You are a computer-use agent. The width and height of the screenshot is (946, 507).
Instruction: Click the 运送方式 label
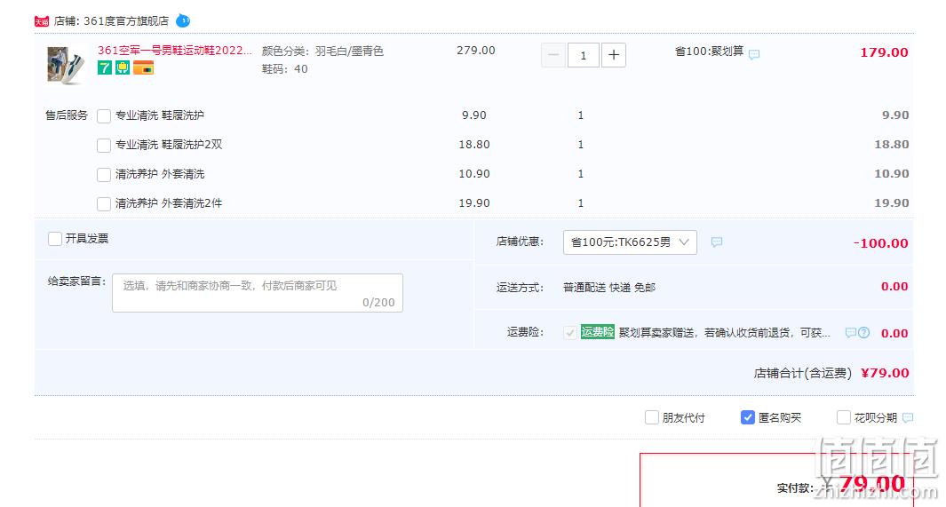[x=520, y=288]
